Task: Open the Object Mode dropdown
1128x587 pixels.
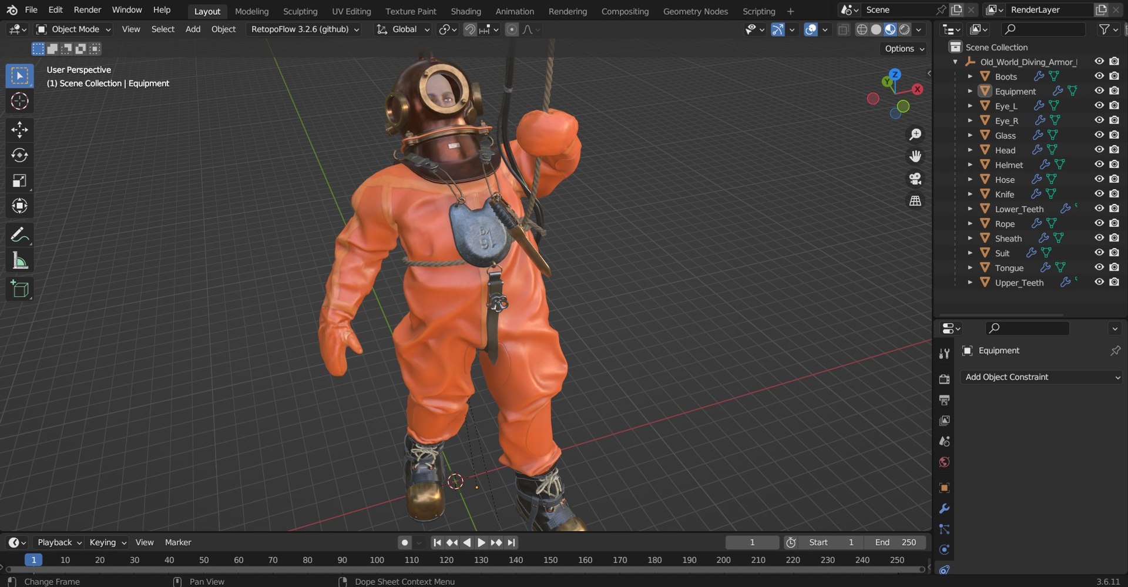Action: coord(73,29)
